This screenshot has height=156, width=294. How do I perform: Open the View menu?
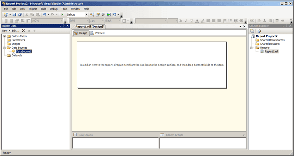coord(23,9)
